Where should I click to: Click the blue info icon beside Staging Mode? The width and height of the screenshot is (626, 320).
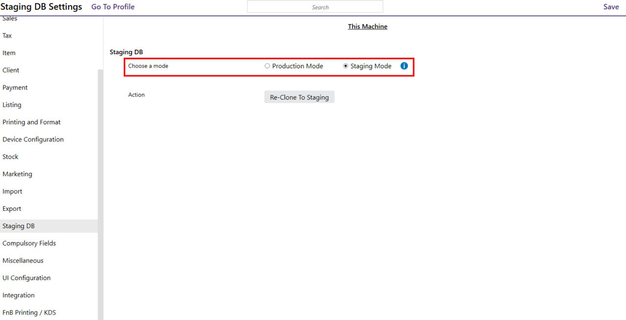coord(404,66)
